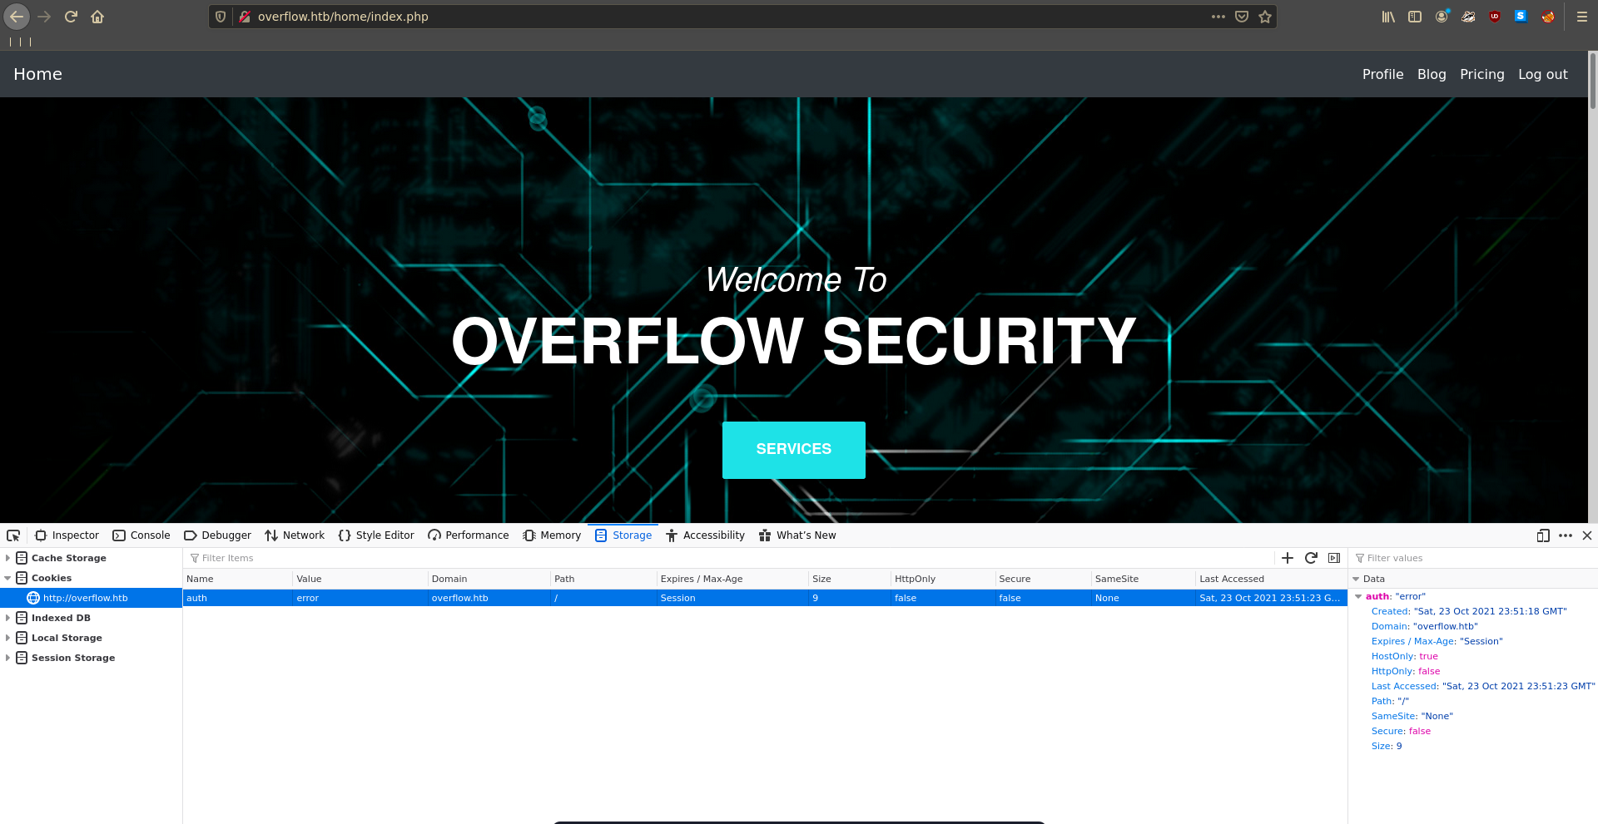The height and width of the screenshot is (824, 1598).
Task: Add a new cookie with the plus icon
Action: point(1288,558)
